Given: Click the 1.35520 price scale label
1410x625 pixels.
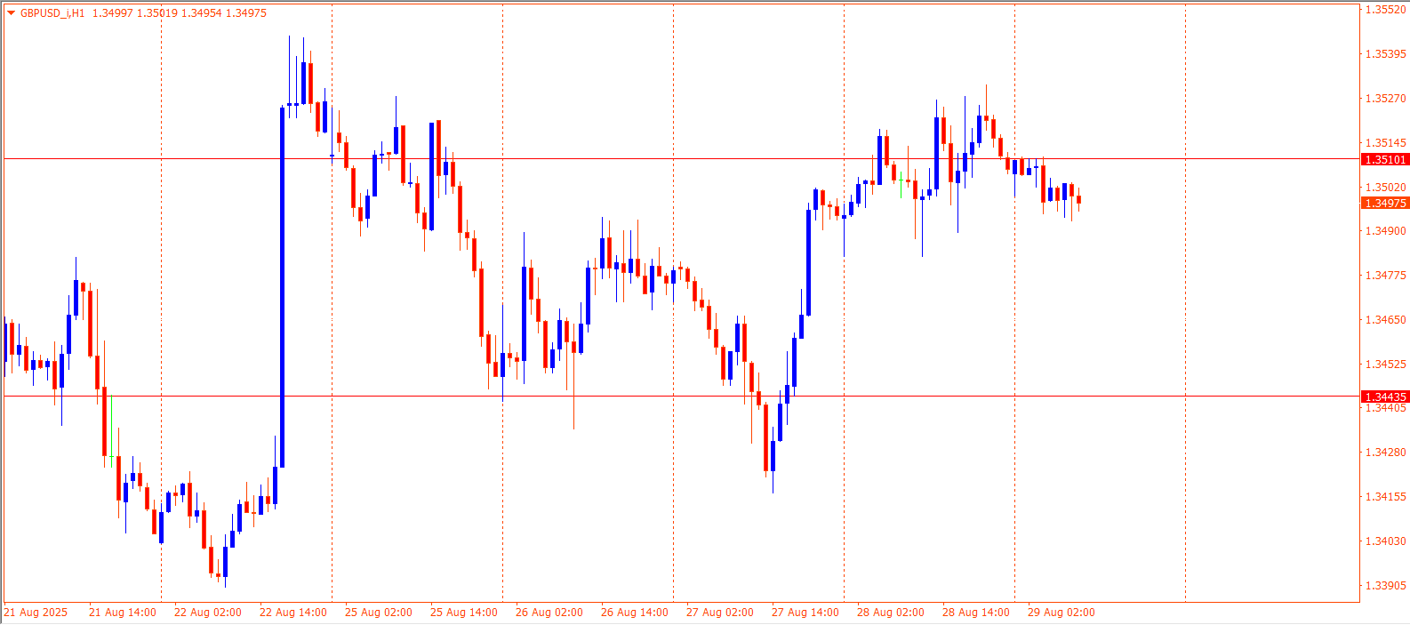Looking at the screenshot, I should 1385,11.
